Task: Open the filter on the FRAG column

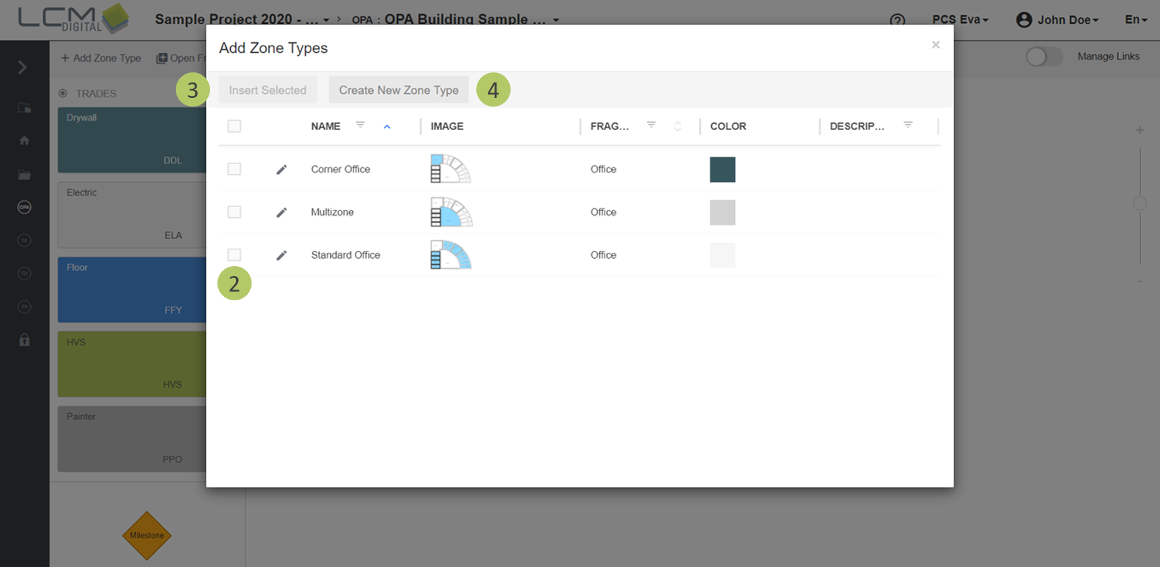Action: click(x=651, y=125)
